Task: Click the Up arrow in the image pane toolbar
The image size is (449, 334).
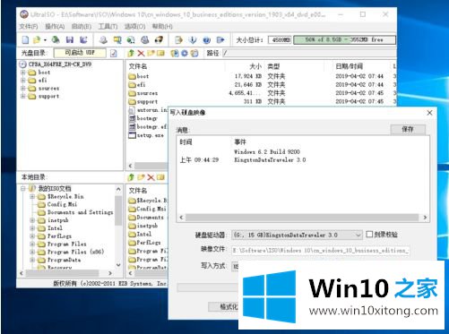Action: pos(131,53)
